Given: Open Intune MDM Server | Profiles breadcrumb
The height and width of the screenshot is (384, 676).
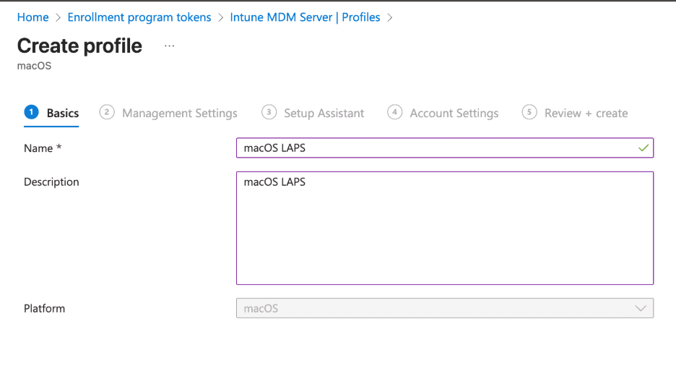Looking at the screenshot, I should [x=305, y=17].
